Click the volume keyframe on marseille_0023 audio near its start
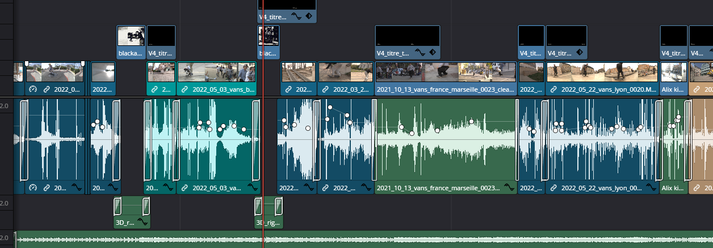 coord(401,127)
